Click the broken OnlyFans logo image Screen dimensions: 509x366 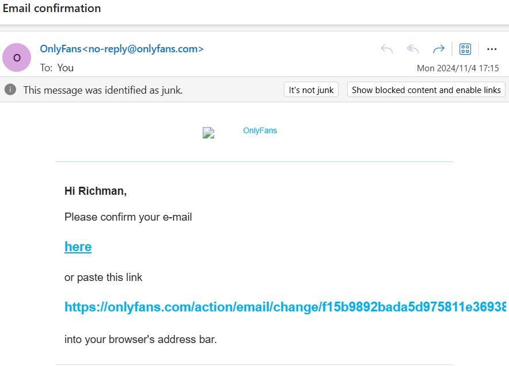pos(208,133)
